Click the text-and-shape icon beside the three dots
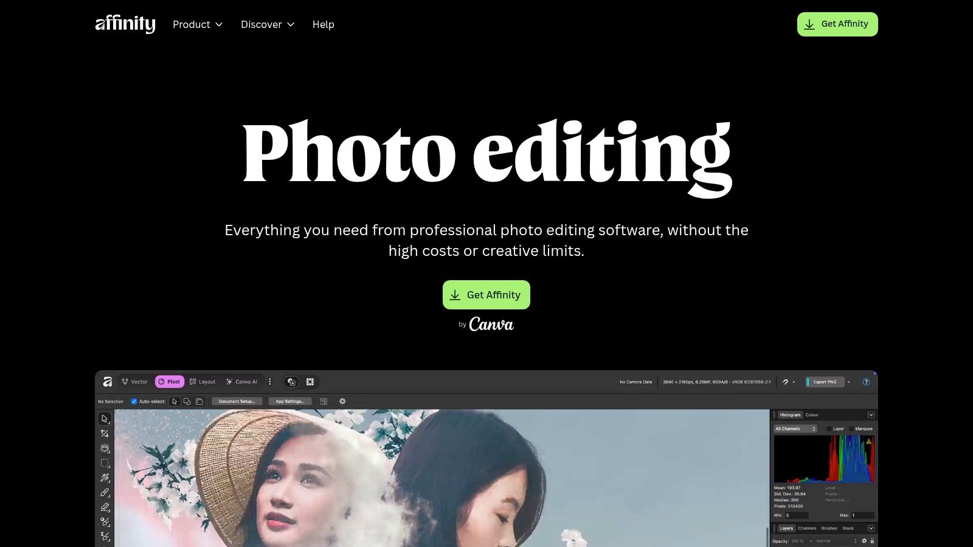The height and width of the screenshot is (547, 973). (x=292, y=382)
